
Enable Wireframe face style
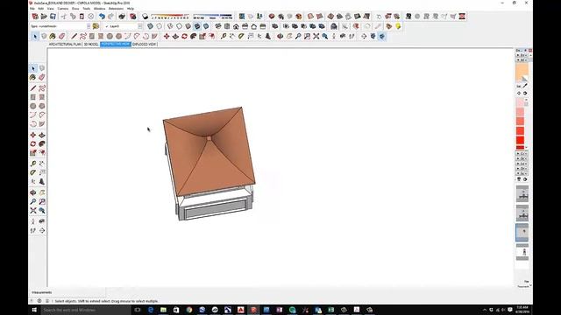click(x=170, y=26)
